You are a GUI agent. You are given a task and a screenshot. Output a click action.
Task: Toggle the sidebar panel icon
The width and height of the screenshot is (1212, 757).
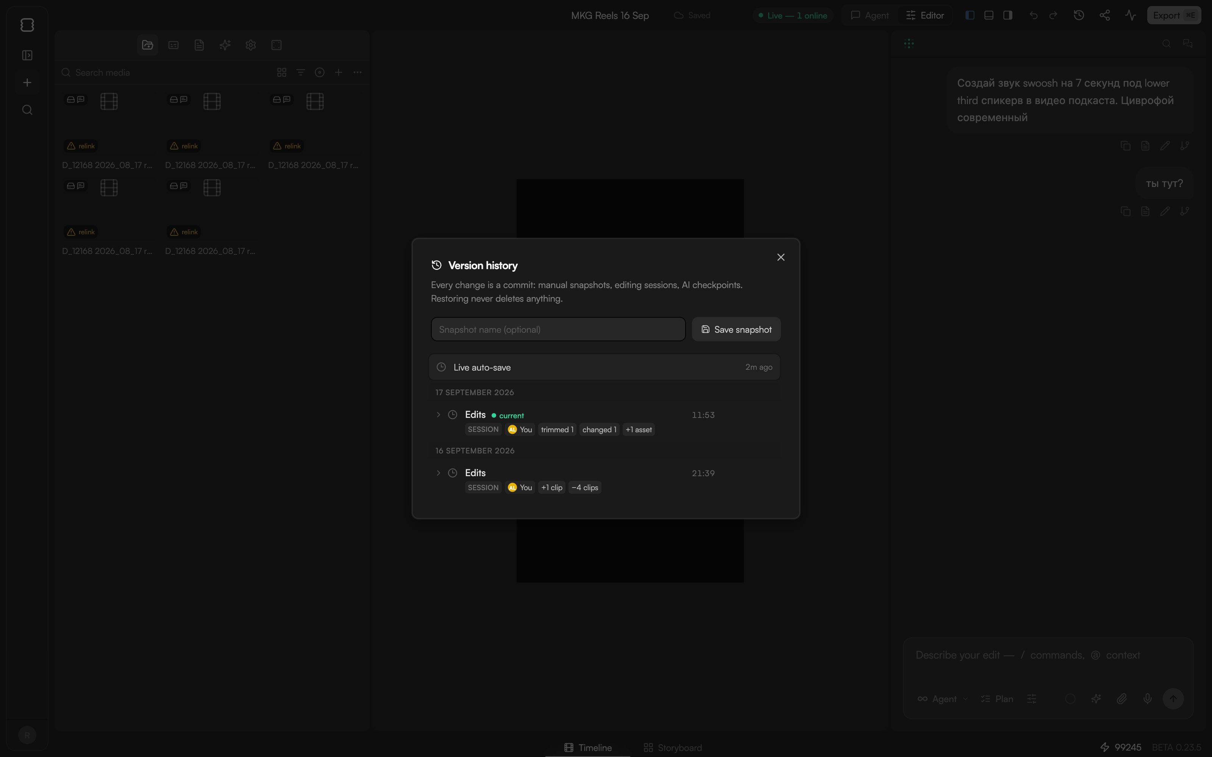click(x=27, y=55)
